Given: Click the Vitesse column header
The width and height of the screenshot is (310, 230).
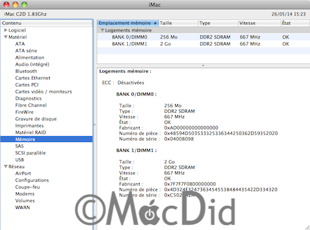Looking at the screenshot, I should 260,23.
